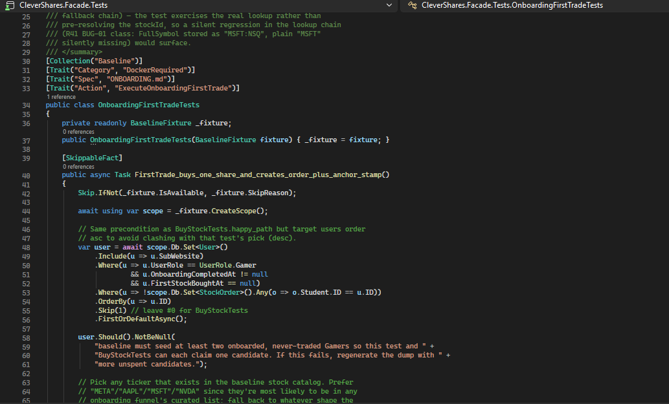Click the [SkippableFact] attribute
The image size is (669, 404).
[92, 158]
